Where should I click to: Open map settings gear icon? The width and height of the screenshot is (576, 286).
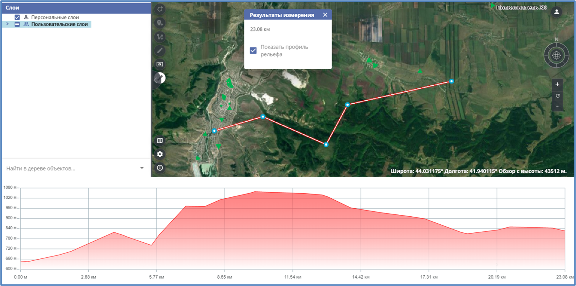coord(160,154)
